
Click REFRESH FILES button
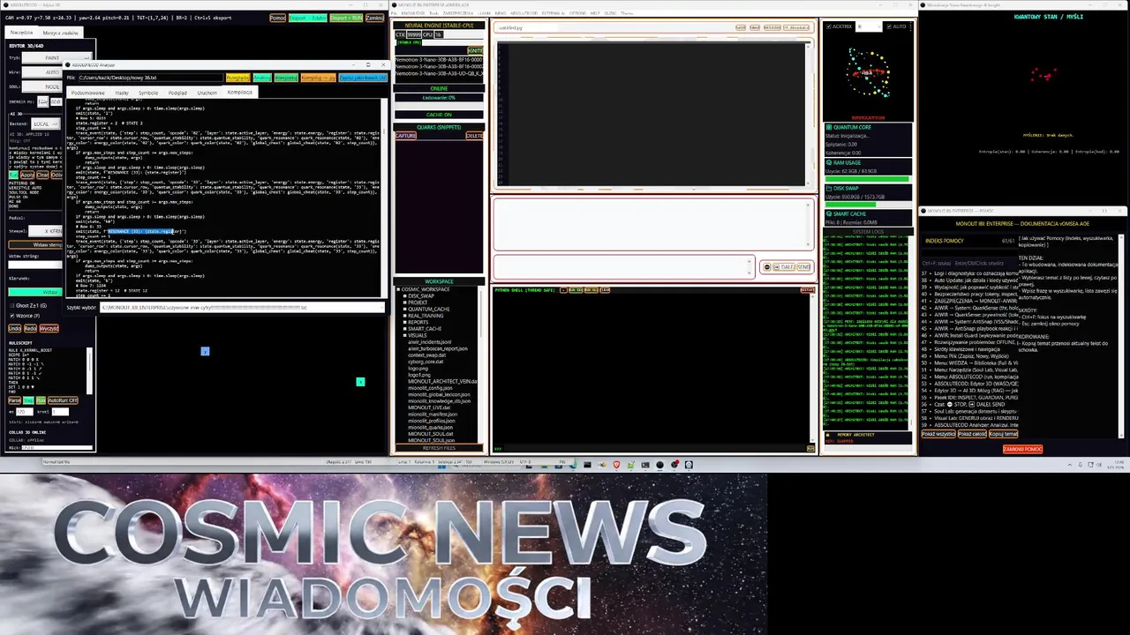[439, 448]
